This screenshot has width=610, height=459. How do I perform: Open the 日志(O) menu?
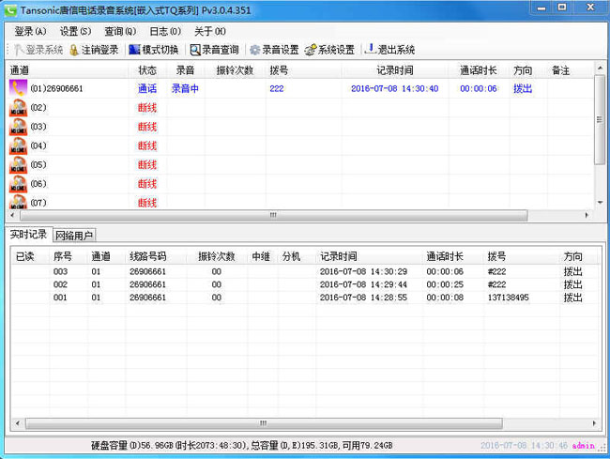[x=165, y=31]
